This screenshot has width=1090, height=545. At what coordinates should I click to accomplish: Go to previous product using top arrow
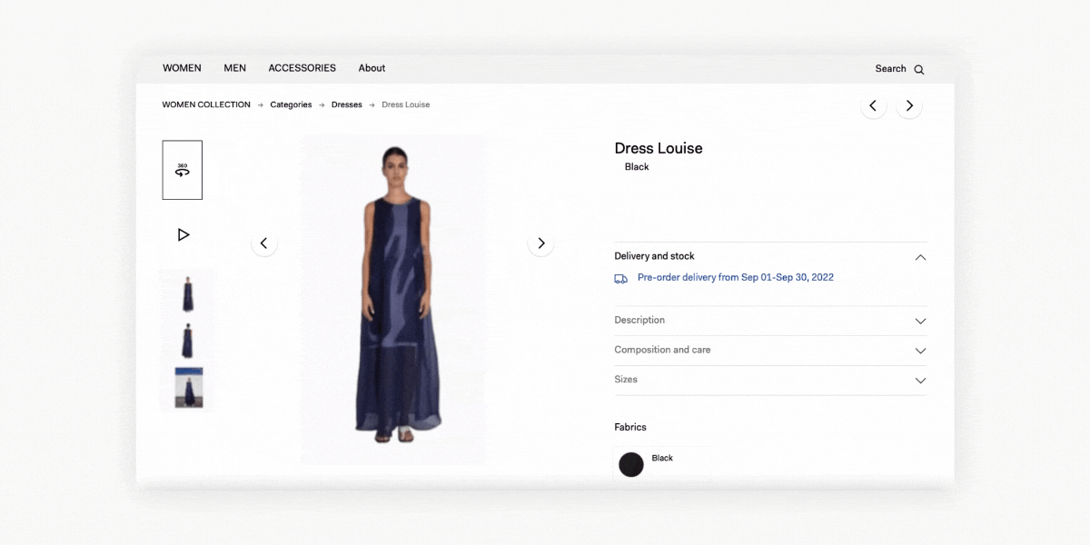873,106
